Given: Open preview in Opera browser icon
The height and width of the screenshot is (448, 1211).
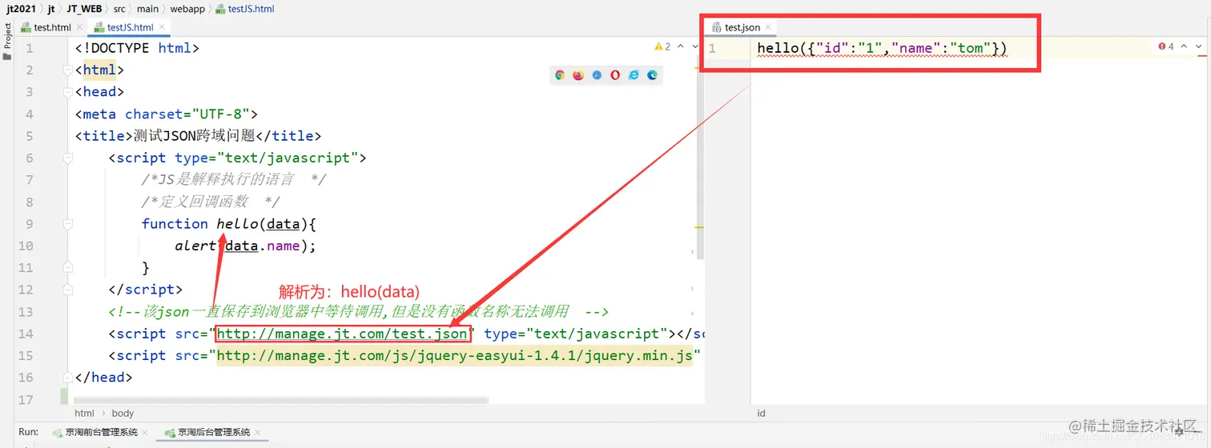Looking at the screenshot, I should point(615,75).
